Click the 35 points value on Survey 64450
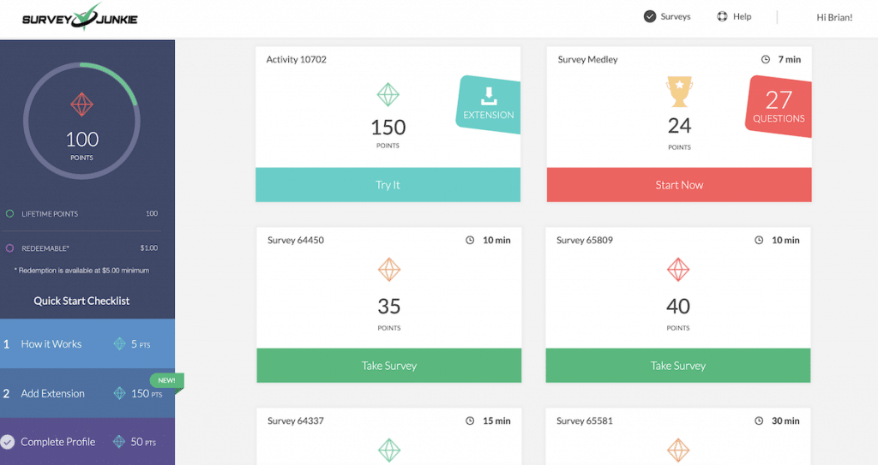This screenshot has width=878, height=465. click(x=389, y=306)
